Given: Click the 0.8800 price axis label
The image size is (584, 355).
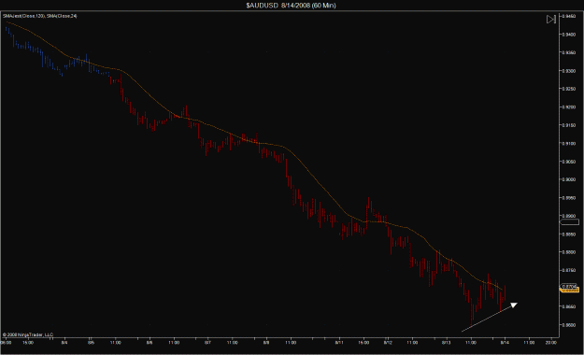Looking at the screenshot, I should [569, 252].
